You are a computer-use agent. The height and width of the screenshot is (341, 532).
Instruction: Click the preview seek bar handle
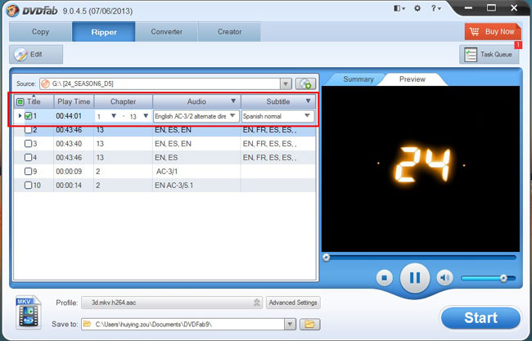pyautogui.click(x=327, y=258)
